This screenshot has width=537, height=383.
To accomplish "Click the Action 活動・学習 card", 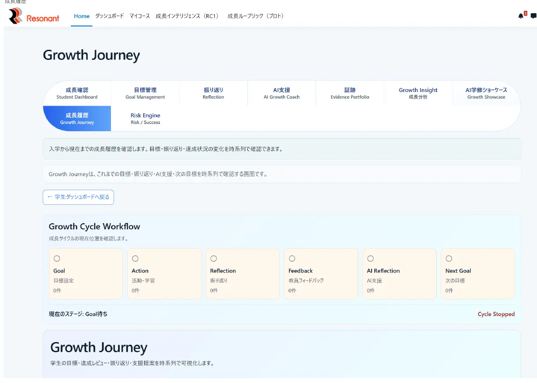I will [164, 274].
